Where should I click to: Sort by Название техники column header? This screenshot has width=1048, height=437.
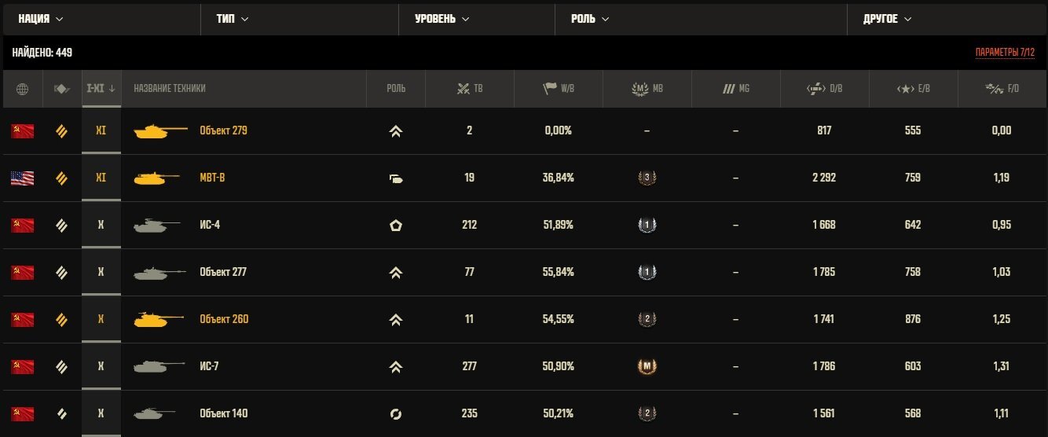tap(170, 89)
